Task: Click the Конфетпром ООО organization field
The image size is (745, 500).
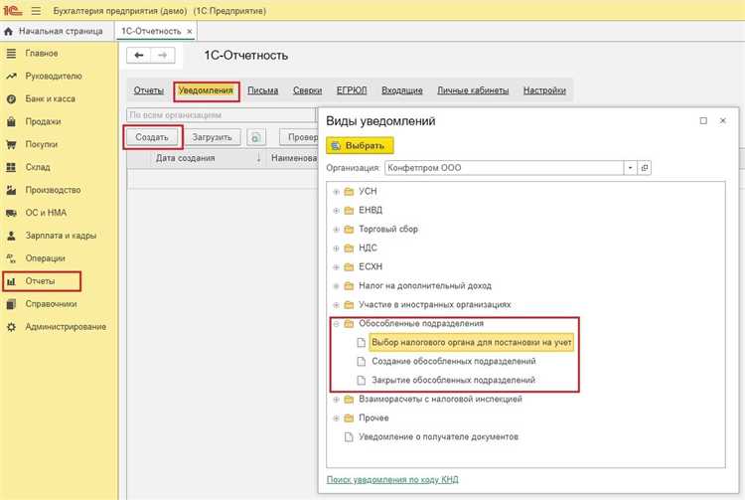Action: pos(504,168)
